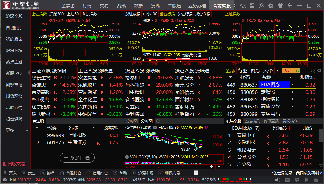Select the 中原证券 601375 row

pyautogui.click(x=78, y=142)
